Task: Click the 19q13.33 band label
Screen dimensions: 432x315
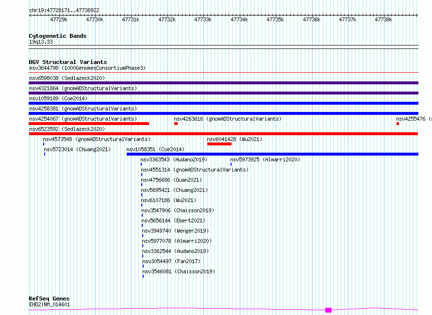Action: tap(41, 42)
